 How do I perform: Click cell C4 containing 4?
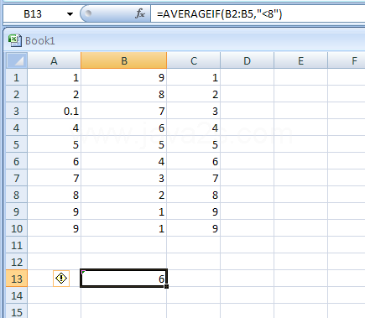pos(194,128)
